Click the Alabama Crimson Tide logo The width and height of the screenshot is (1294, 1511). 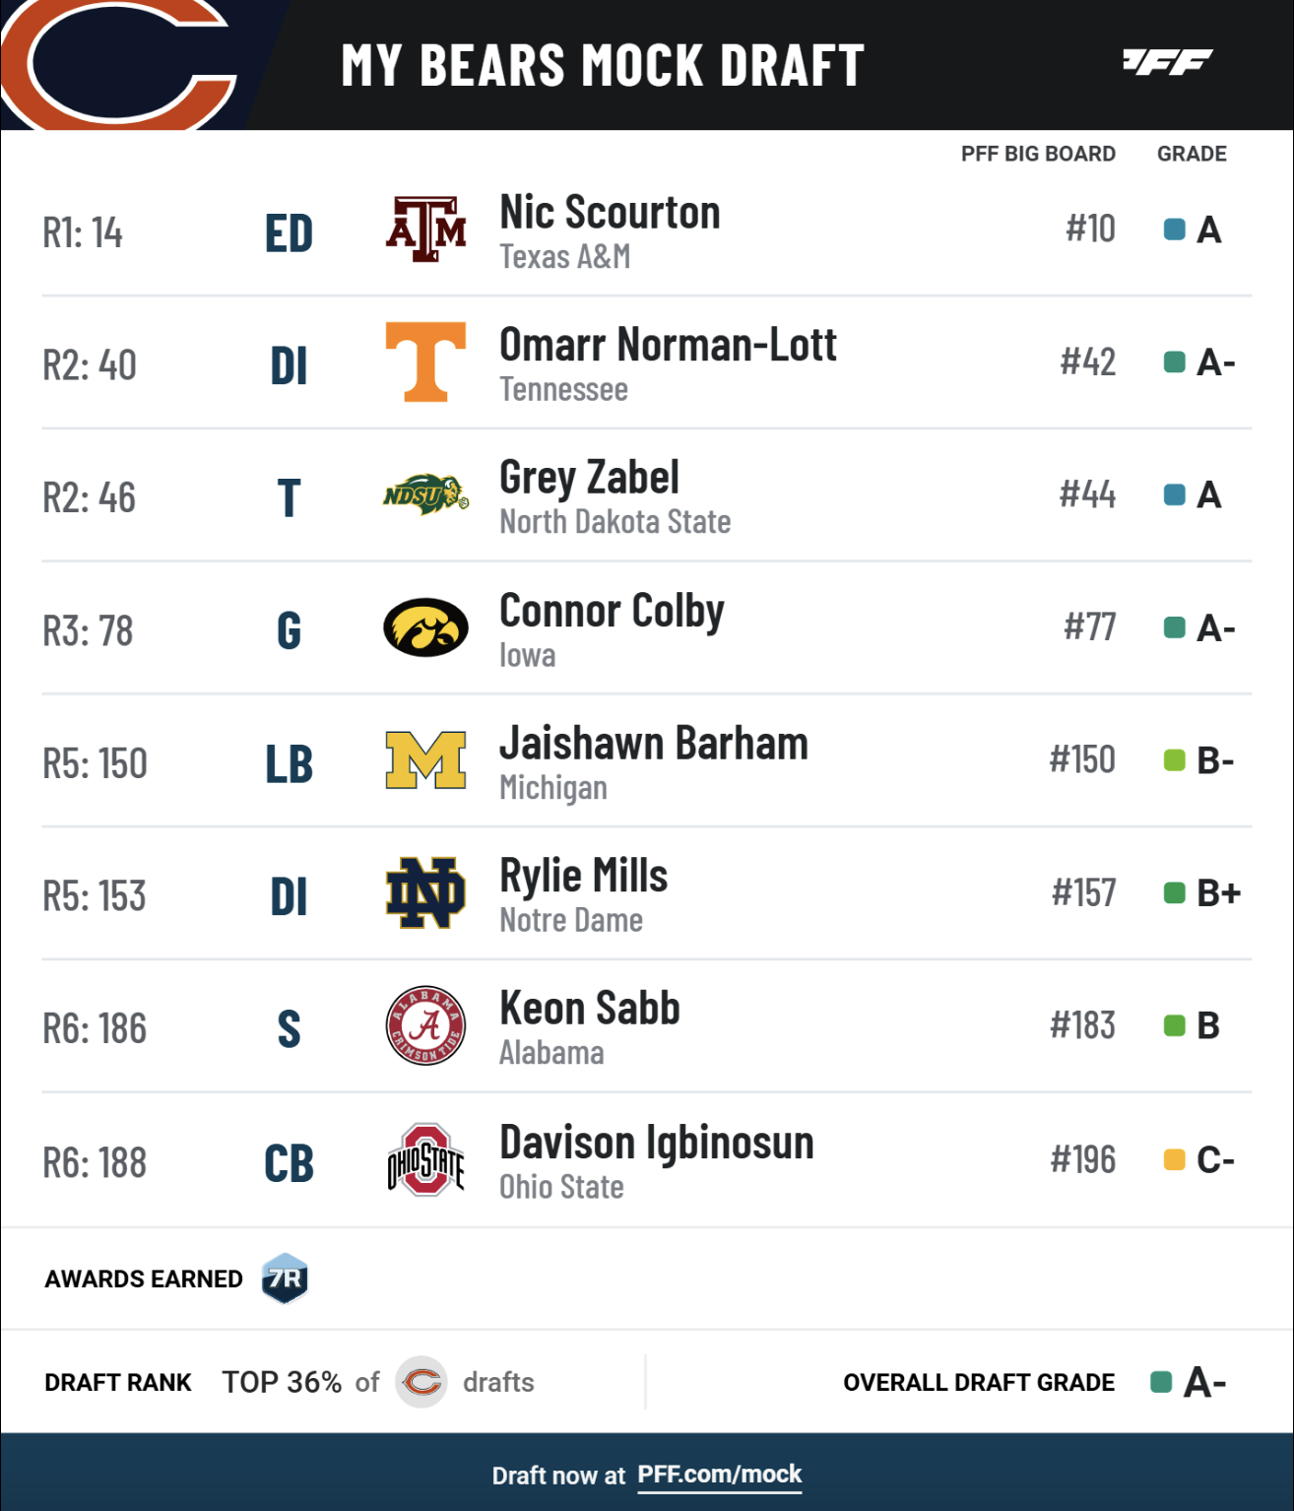click(x=425, y=1025)
